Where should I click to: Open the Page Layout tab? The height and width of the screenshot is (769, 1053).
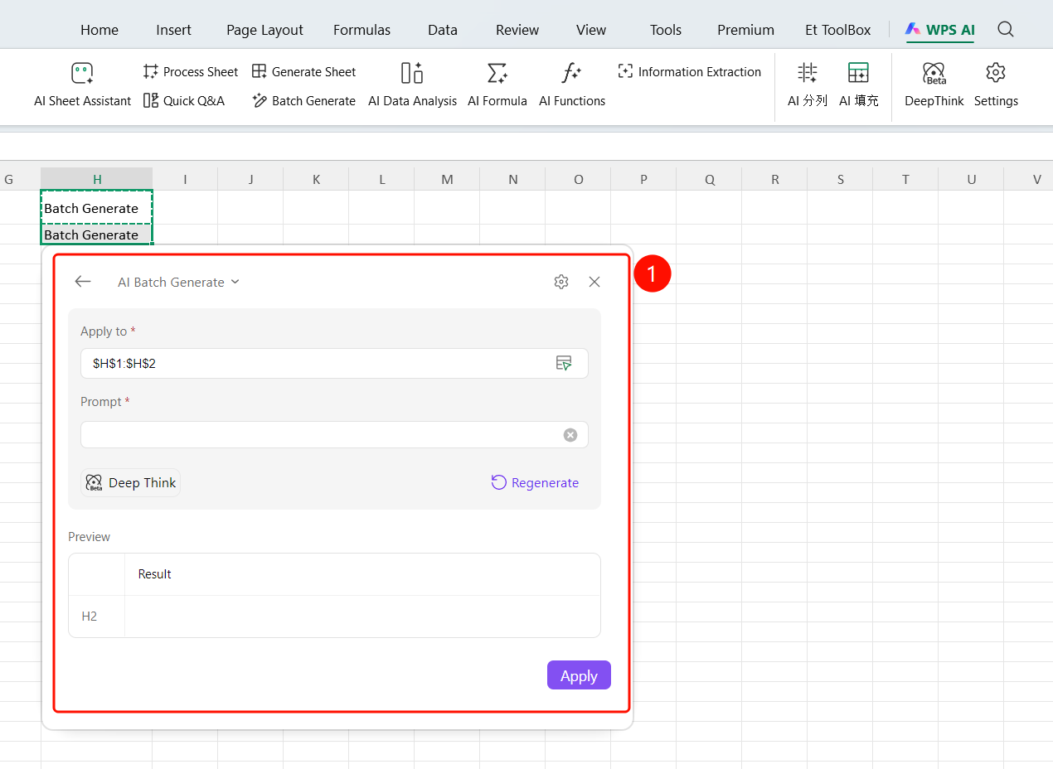click(x=264, y=30)
